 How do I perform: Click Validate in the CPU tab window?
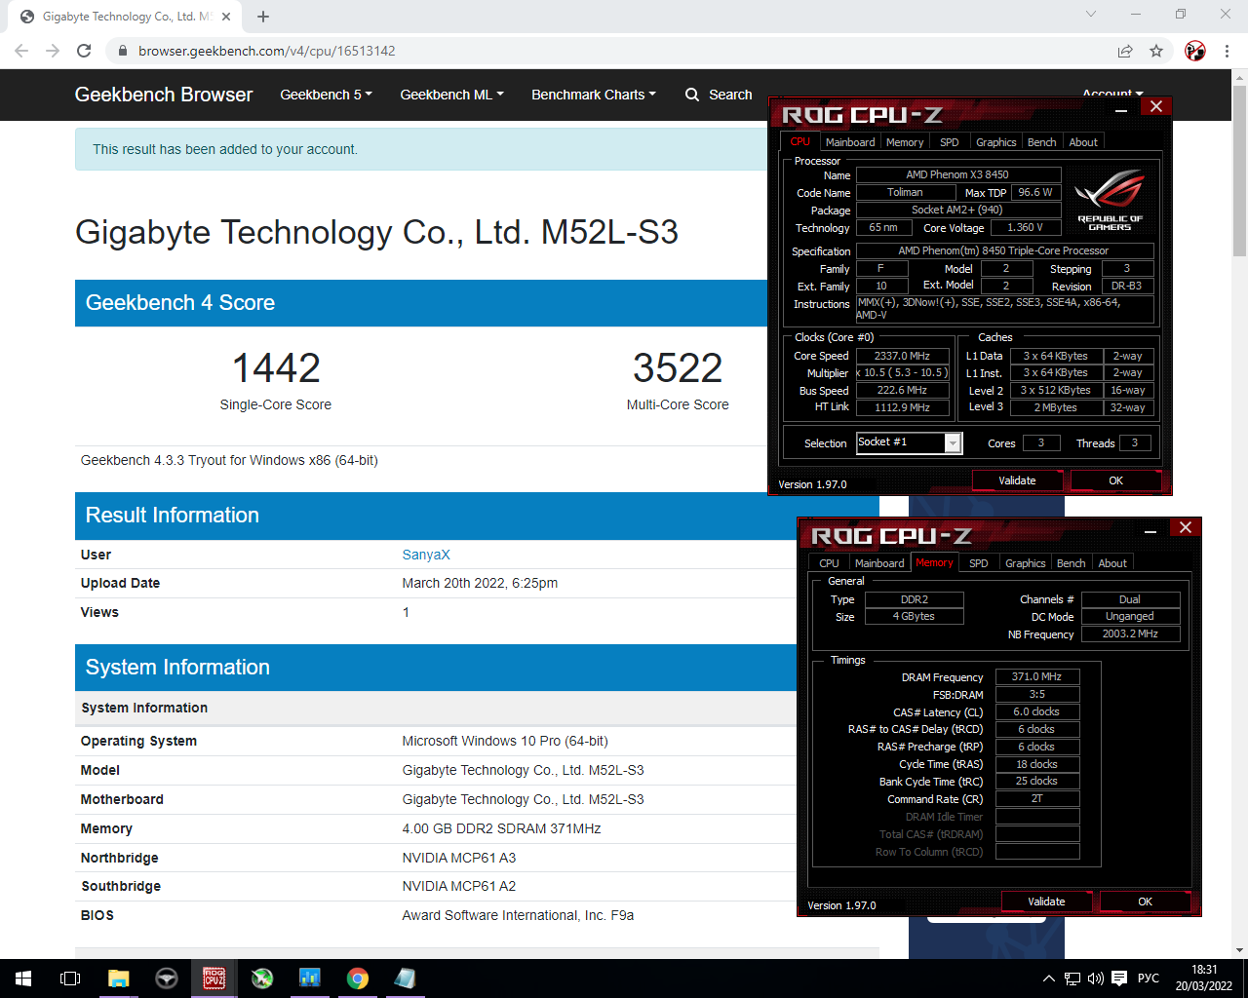tap(1017, 480)
